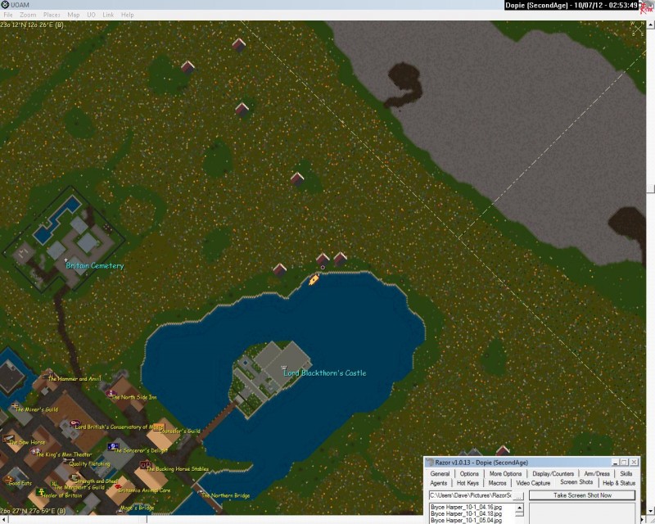655x524 pixels.
Task: Click The Bucking Horse Stables icon
Action: point(142,465)
